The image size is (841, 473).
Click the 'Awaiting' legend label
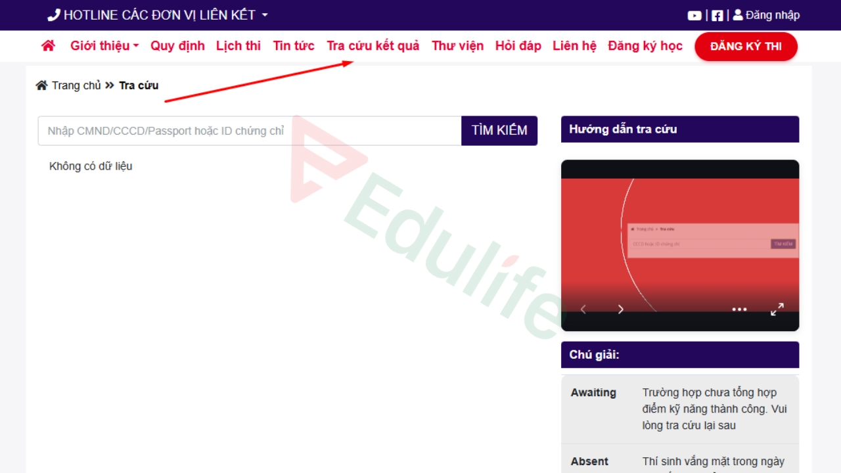tap(593, 393)
